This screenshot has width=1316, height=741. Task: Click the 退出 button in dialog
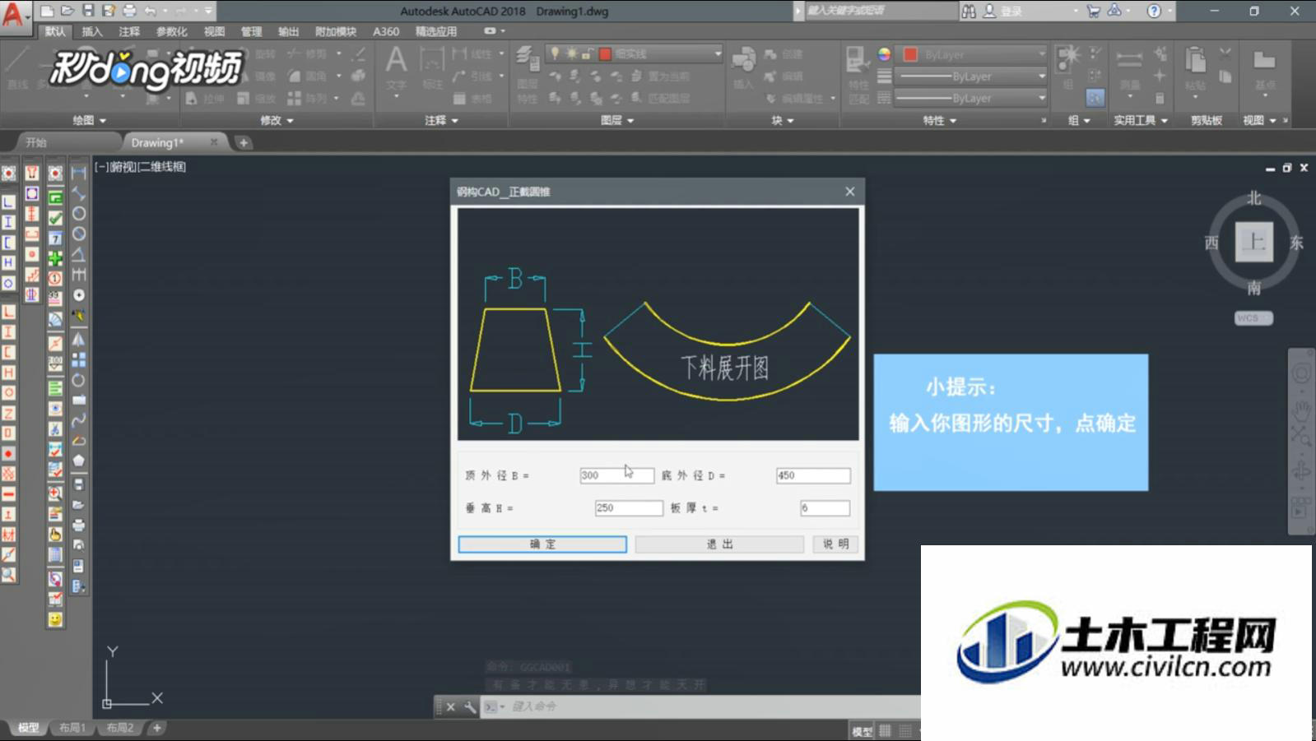coord(719,544)
